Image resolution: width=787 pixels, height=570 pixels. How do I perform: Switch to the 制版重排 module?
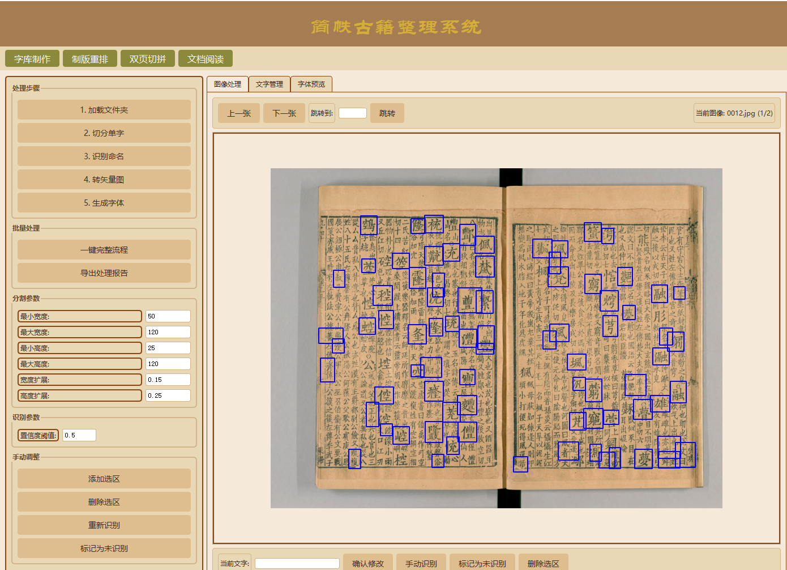tap(90, 59)
